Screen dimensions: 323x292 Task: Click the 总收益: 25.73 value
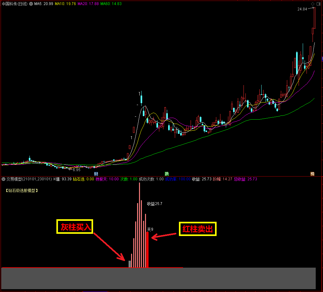click(245, 179)
